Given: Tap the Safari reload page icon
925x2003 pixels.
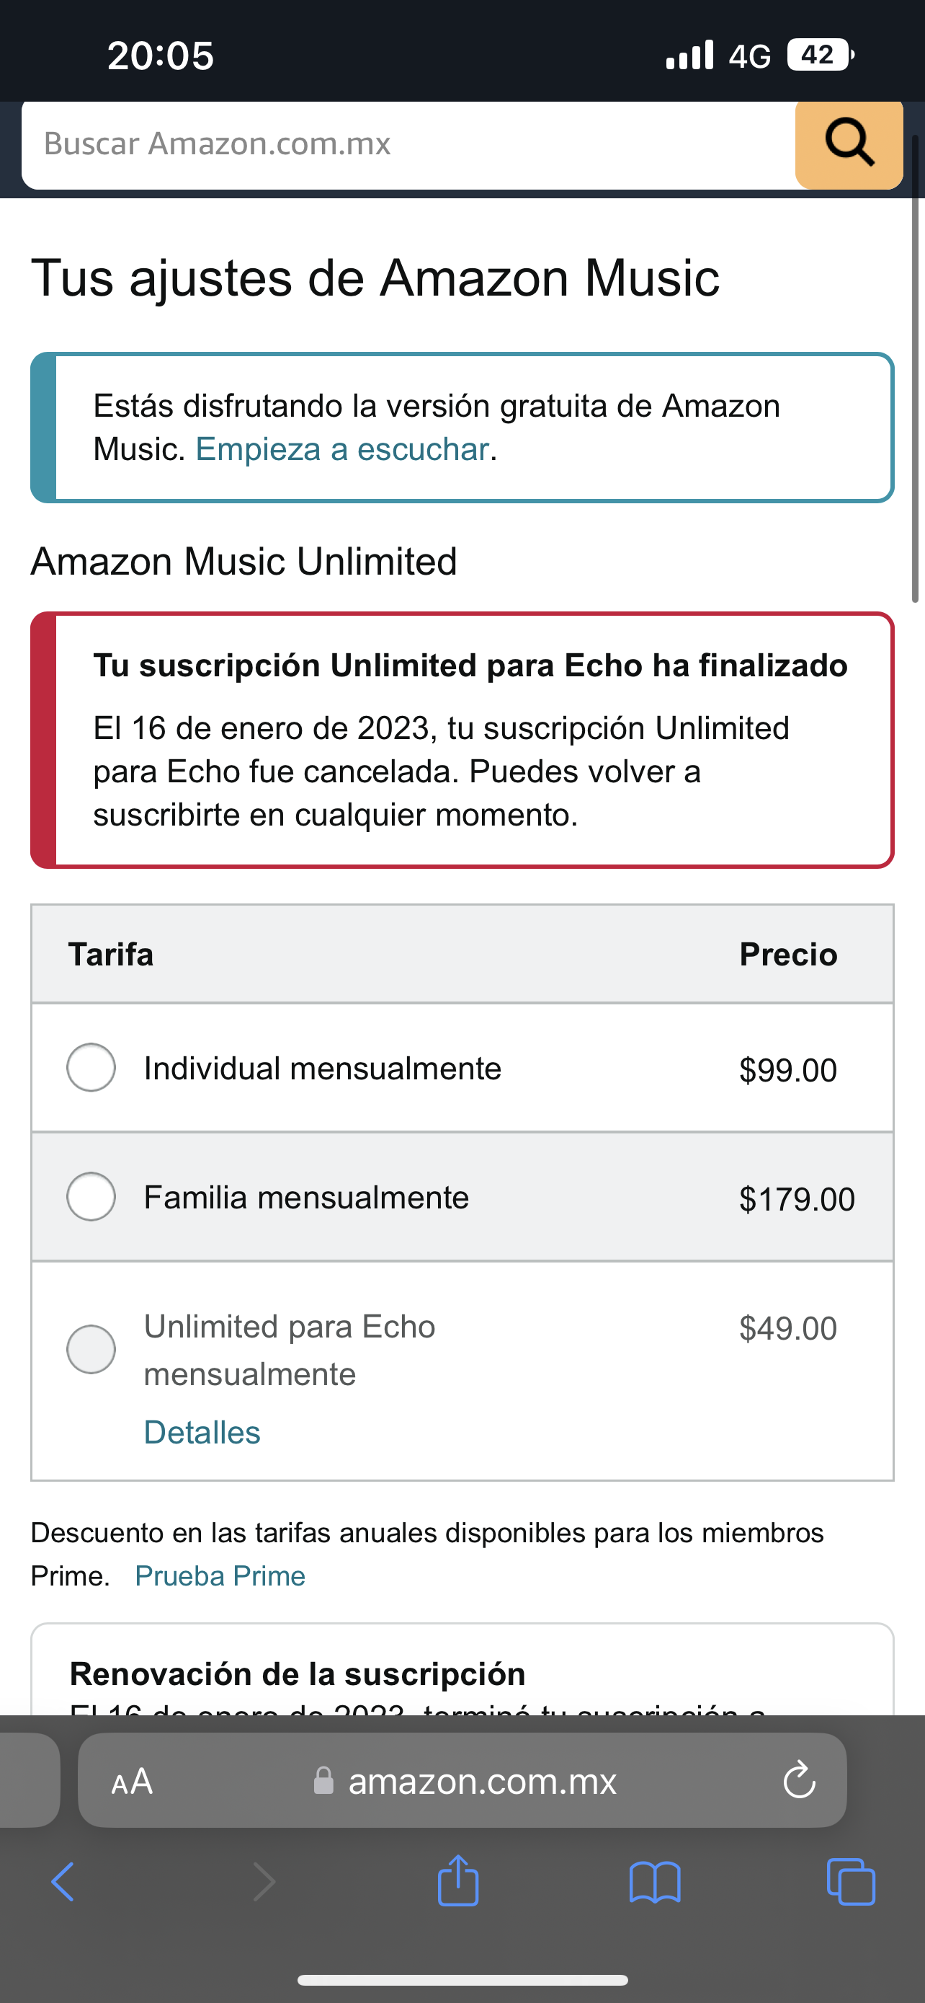Looking at the screenshot, I should point(798,1781).
